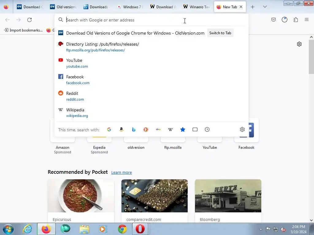Open Google Chrome from the taskbar
Screen dimensions: 314x235
pos(122,229)
